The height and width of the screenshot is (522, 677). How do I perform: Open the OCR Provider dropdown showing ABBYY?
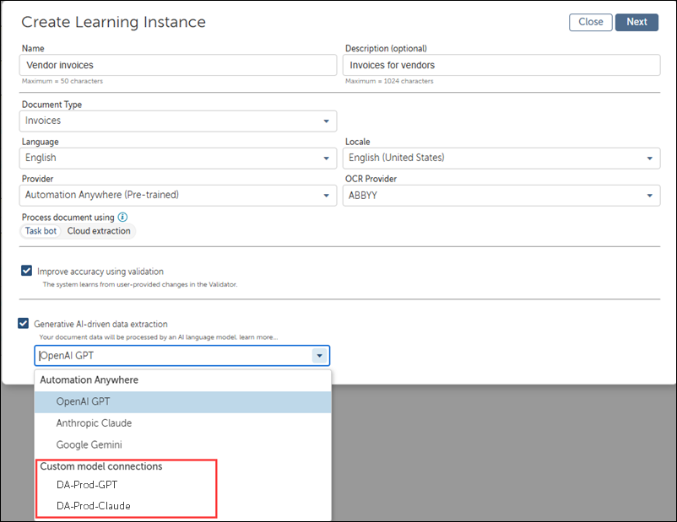click(x=501, y=195)
